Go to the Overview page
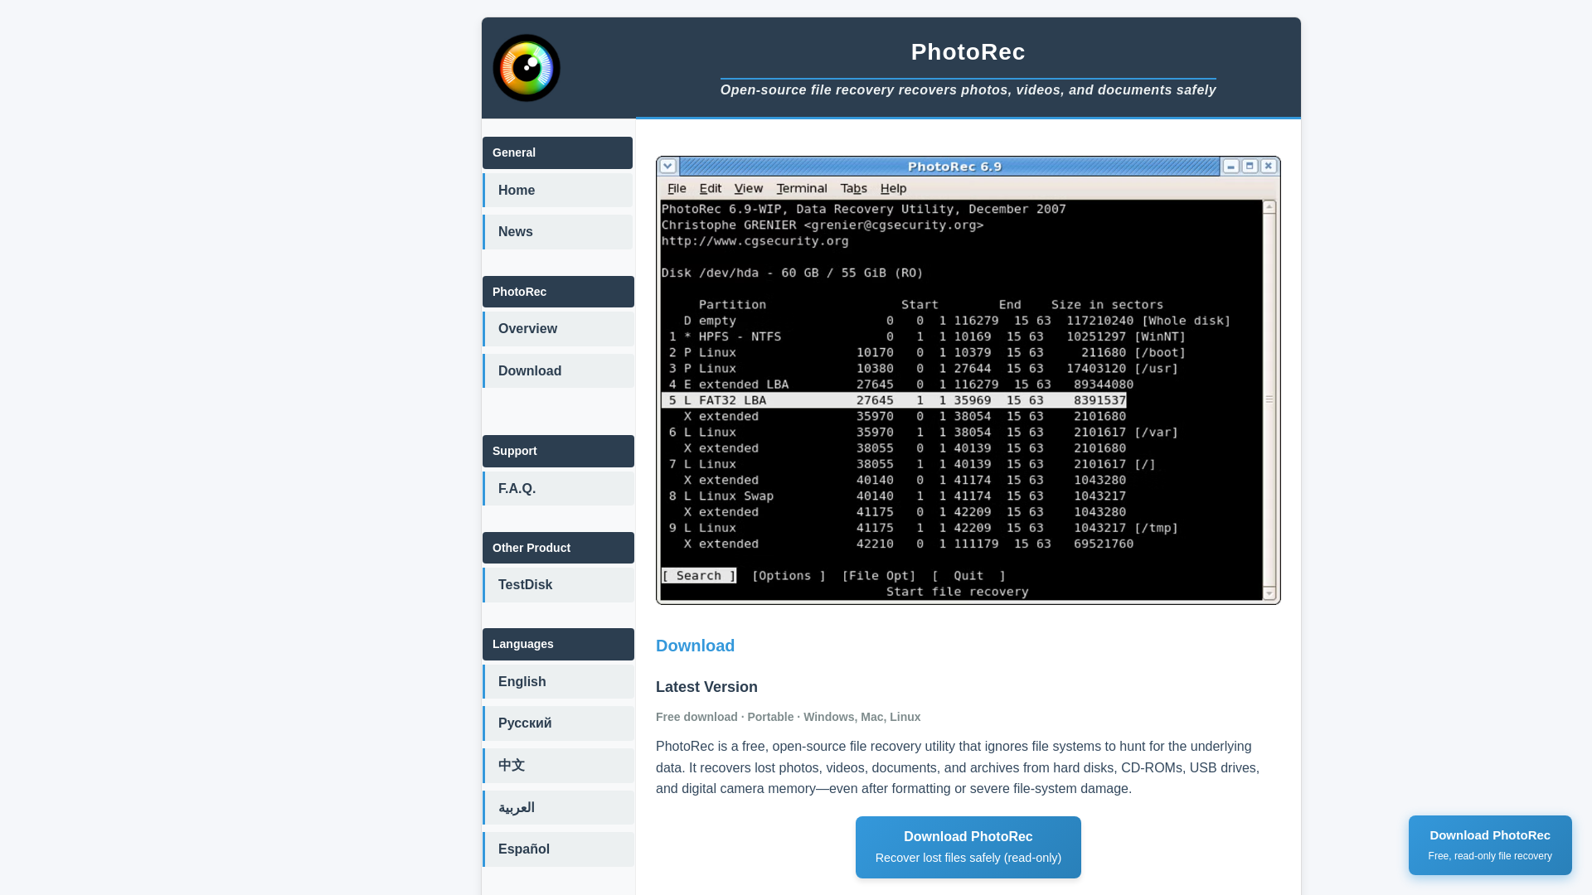 [558, 329]
